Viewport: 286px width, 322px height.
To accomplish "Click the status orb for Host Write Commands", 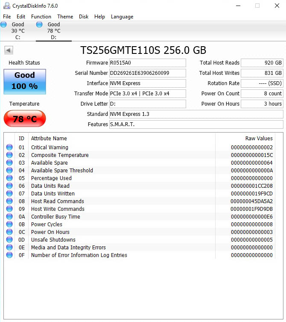I will pyautogui.click(x=9, y=209).
